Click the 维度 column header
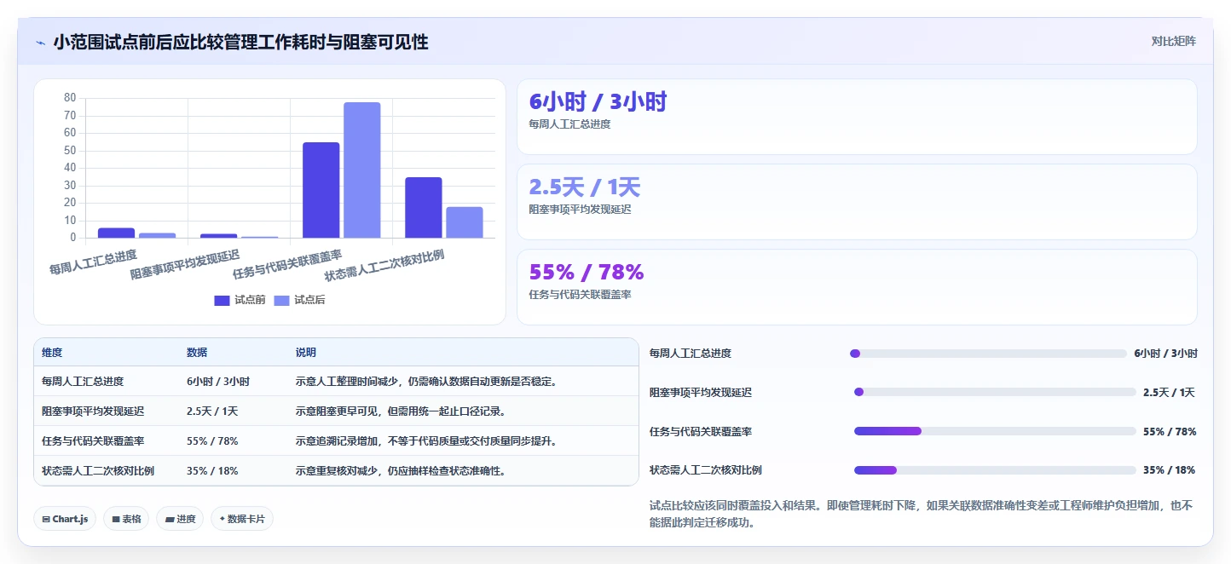 [52, 353]
